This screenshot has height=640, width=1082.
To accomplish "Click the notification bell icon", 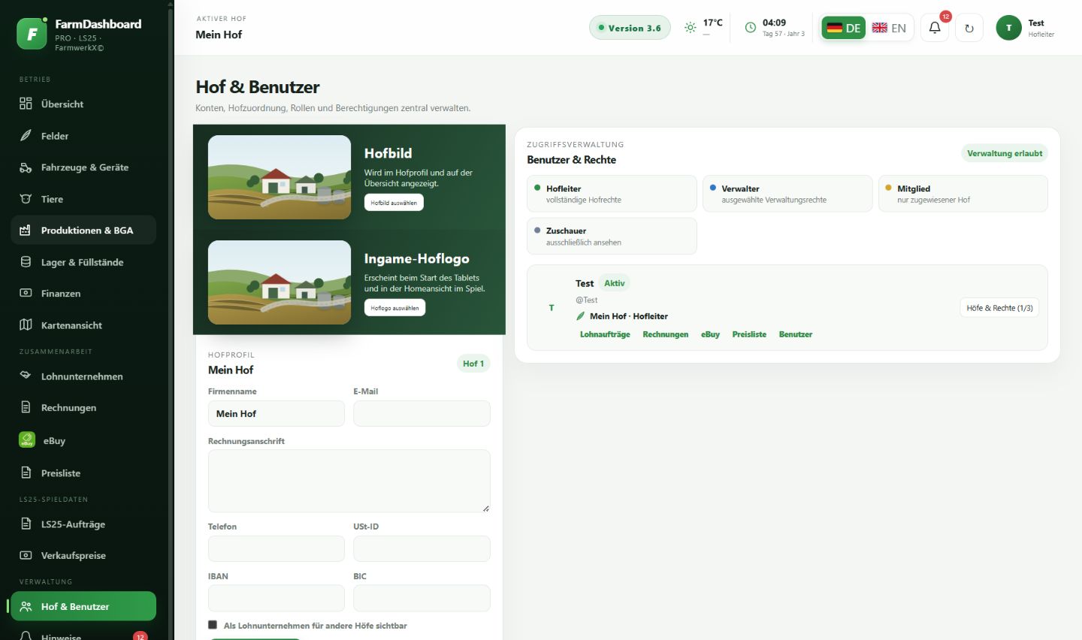I will point(935,28).
